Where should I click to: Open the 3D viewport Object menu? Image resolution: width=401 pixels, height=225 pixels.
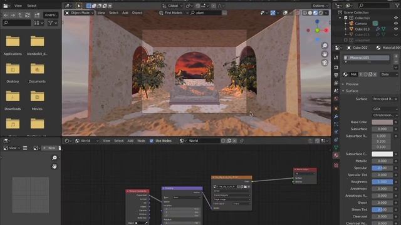[137, 12]
